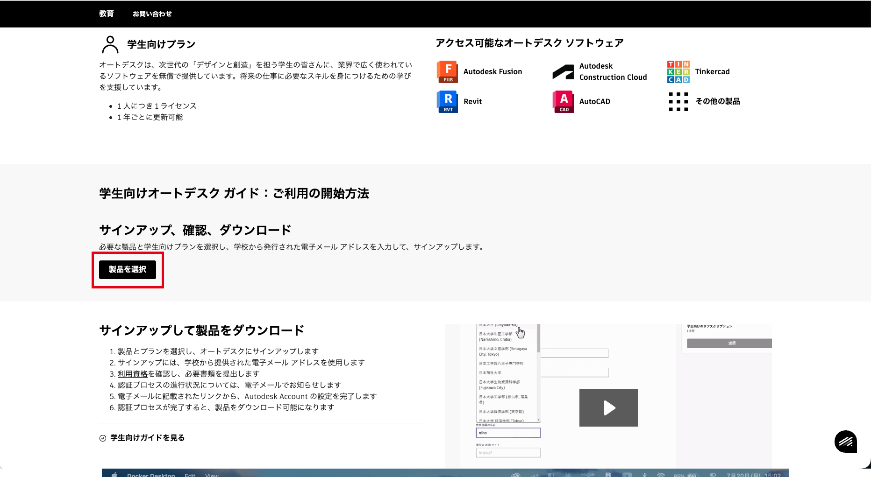Click the heading アクセス可能なオートデスク ソフトウェア

tap(529, 43)
